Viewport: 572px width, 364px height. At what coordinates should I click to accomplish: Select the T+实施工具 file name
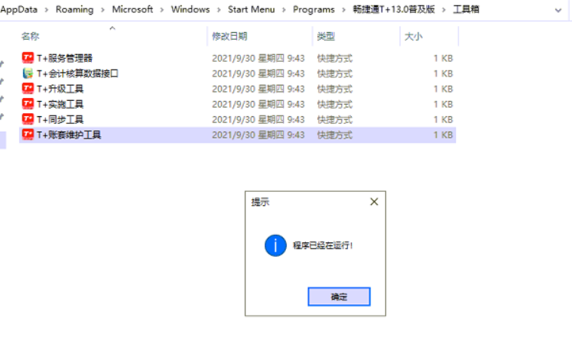60,104
